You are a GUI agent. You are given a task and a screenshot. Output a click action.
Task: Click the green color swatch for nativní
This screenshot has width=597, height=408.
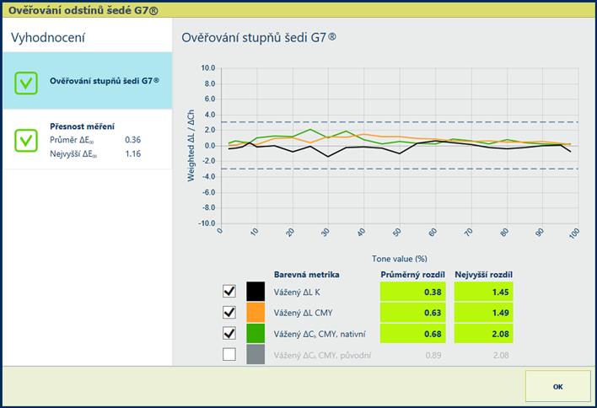[x=255, y=334]
